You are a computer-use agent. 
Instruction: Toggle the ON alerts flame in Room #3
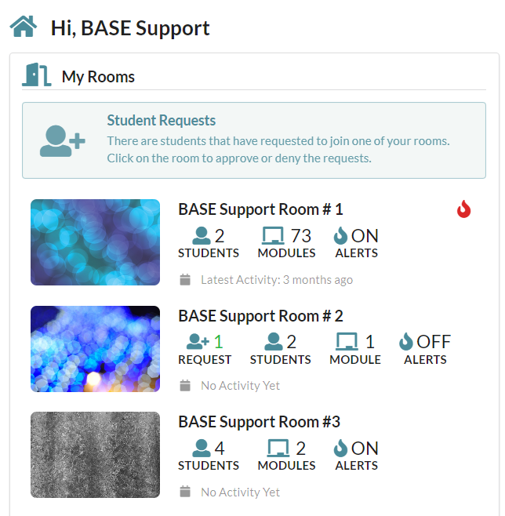click(x=340, y=449)
